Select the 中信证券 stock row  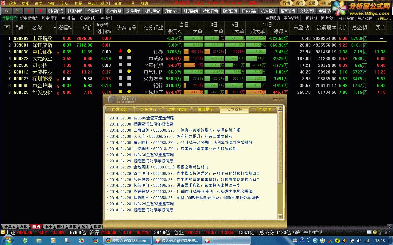[x=196, y=52]
